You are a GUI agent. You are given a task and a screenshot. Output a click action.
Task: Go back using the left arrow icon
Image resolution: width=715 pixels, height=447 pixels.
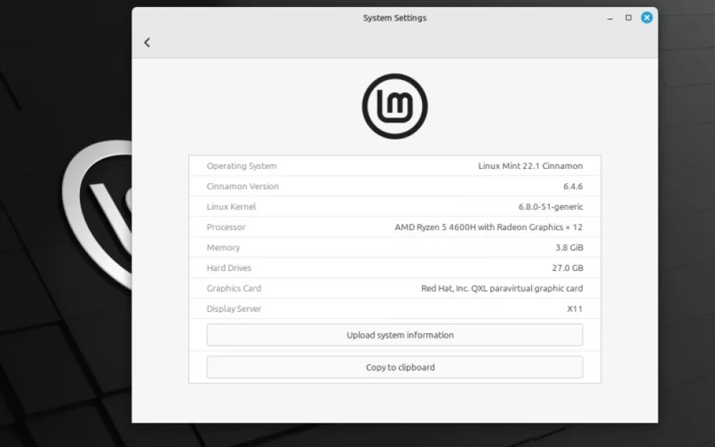click(147, 42)
